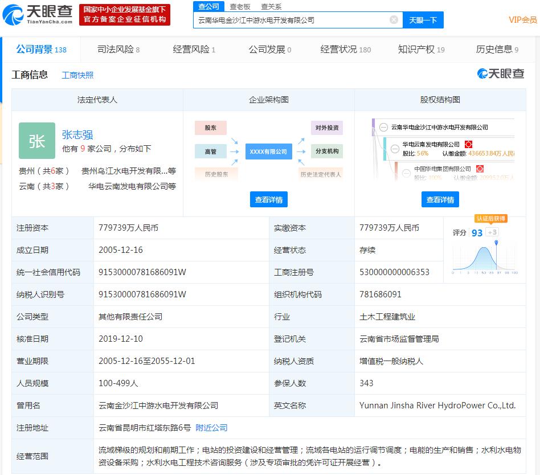Click registration number 530000000006353
This screenshot has height=475, width=540.
[x=394, y=272]
